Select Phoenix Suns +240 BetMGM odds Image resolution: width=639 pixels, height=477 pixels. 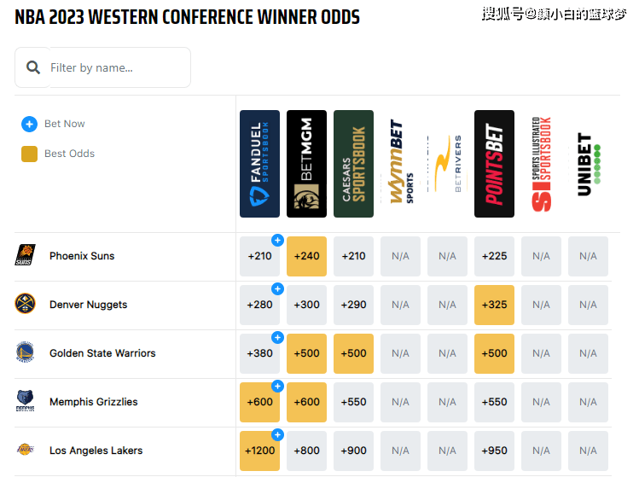pos(306,257)
